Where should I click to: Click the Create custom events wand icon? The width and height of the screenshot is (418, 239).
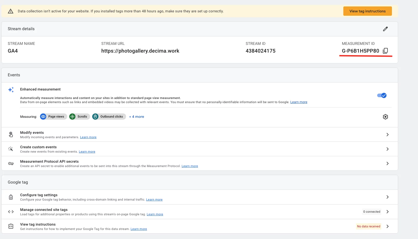point(11,149)
